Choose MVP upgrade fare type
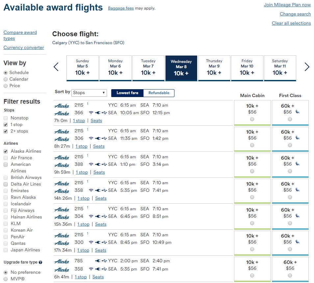This screenshot has width=314, height=283. [6, 279]
